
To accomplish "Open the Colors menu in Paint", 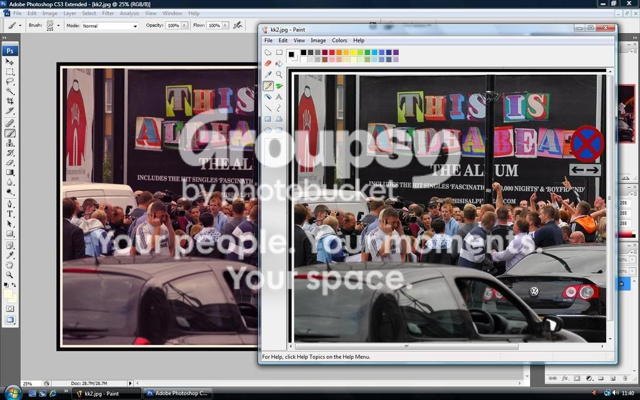I will [339, 41].
